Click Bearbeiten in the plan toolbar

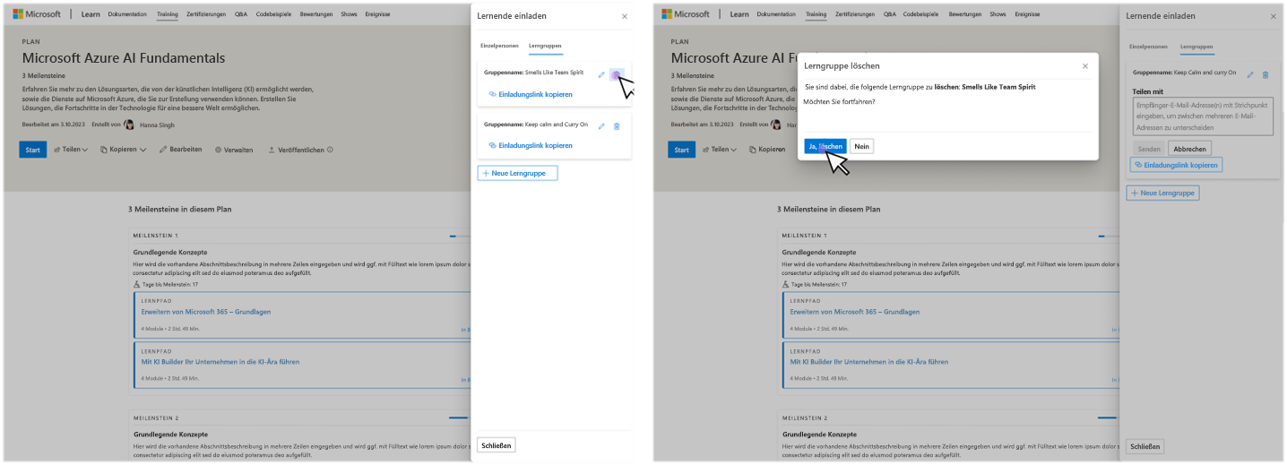(180, 150)
